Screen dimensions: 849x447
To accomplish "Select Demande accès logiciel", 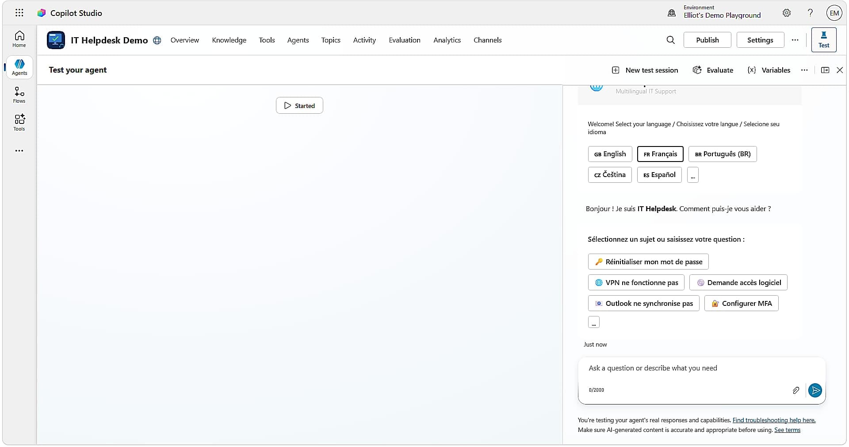I will [738, 282].
